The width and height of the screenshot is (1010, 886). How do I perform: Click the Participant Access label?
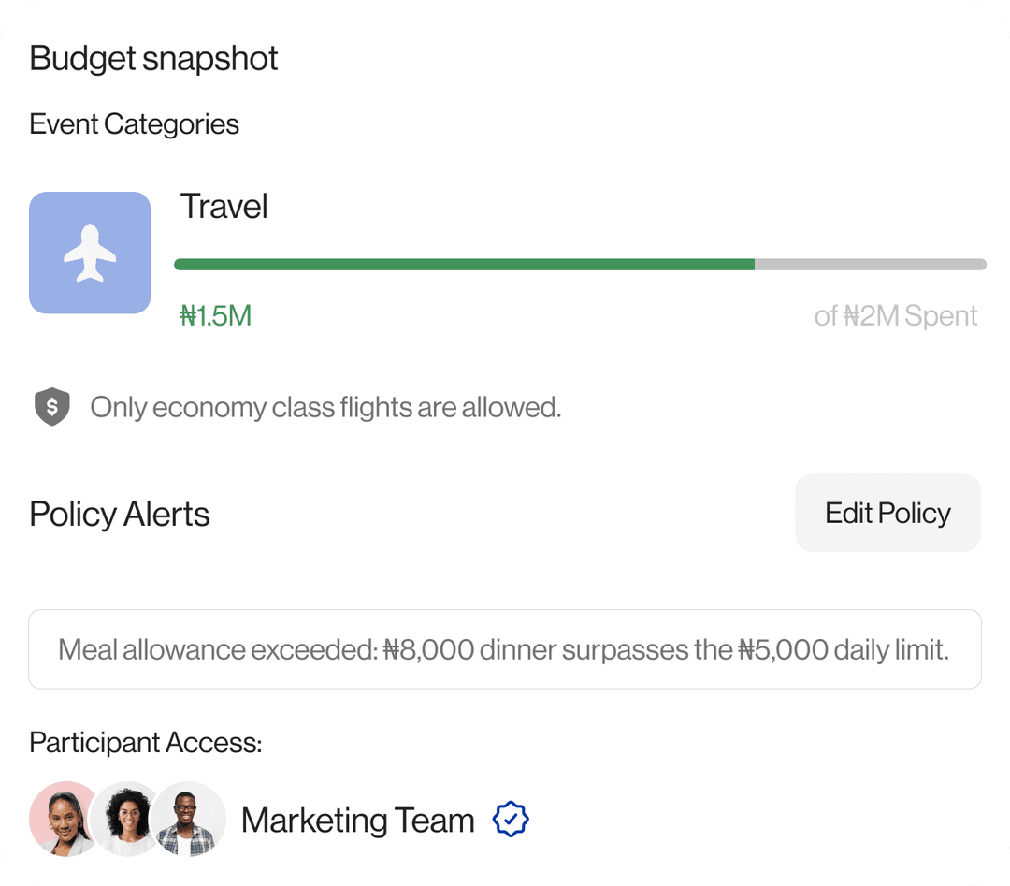(145, 742)
